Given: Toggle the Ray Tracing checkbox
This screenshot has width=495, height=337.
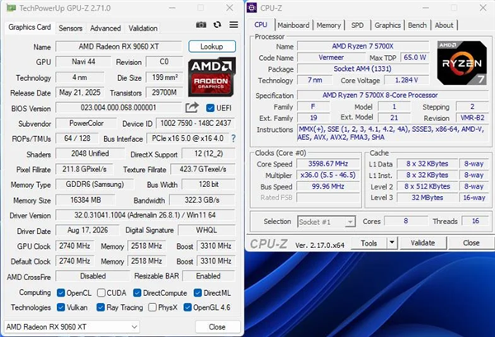Looking at the screenshot, I should tap(101, 307).
